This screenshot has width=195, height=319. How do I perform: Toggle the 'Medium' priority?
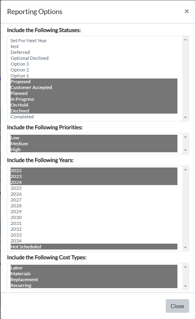click(94, 144)
